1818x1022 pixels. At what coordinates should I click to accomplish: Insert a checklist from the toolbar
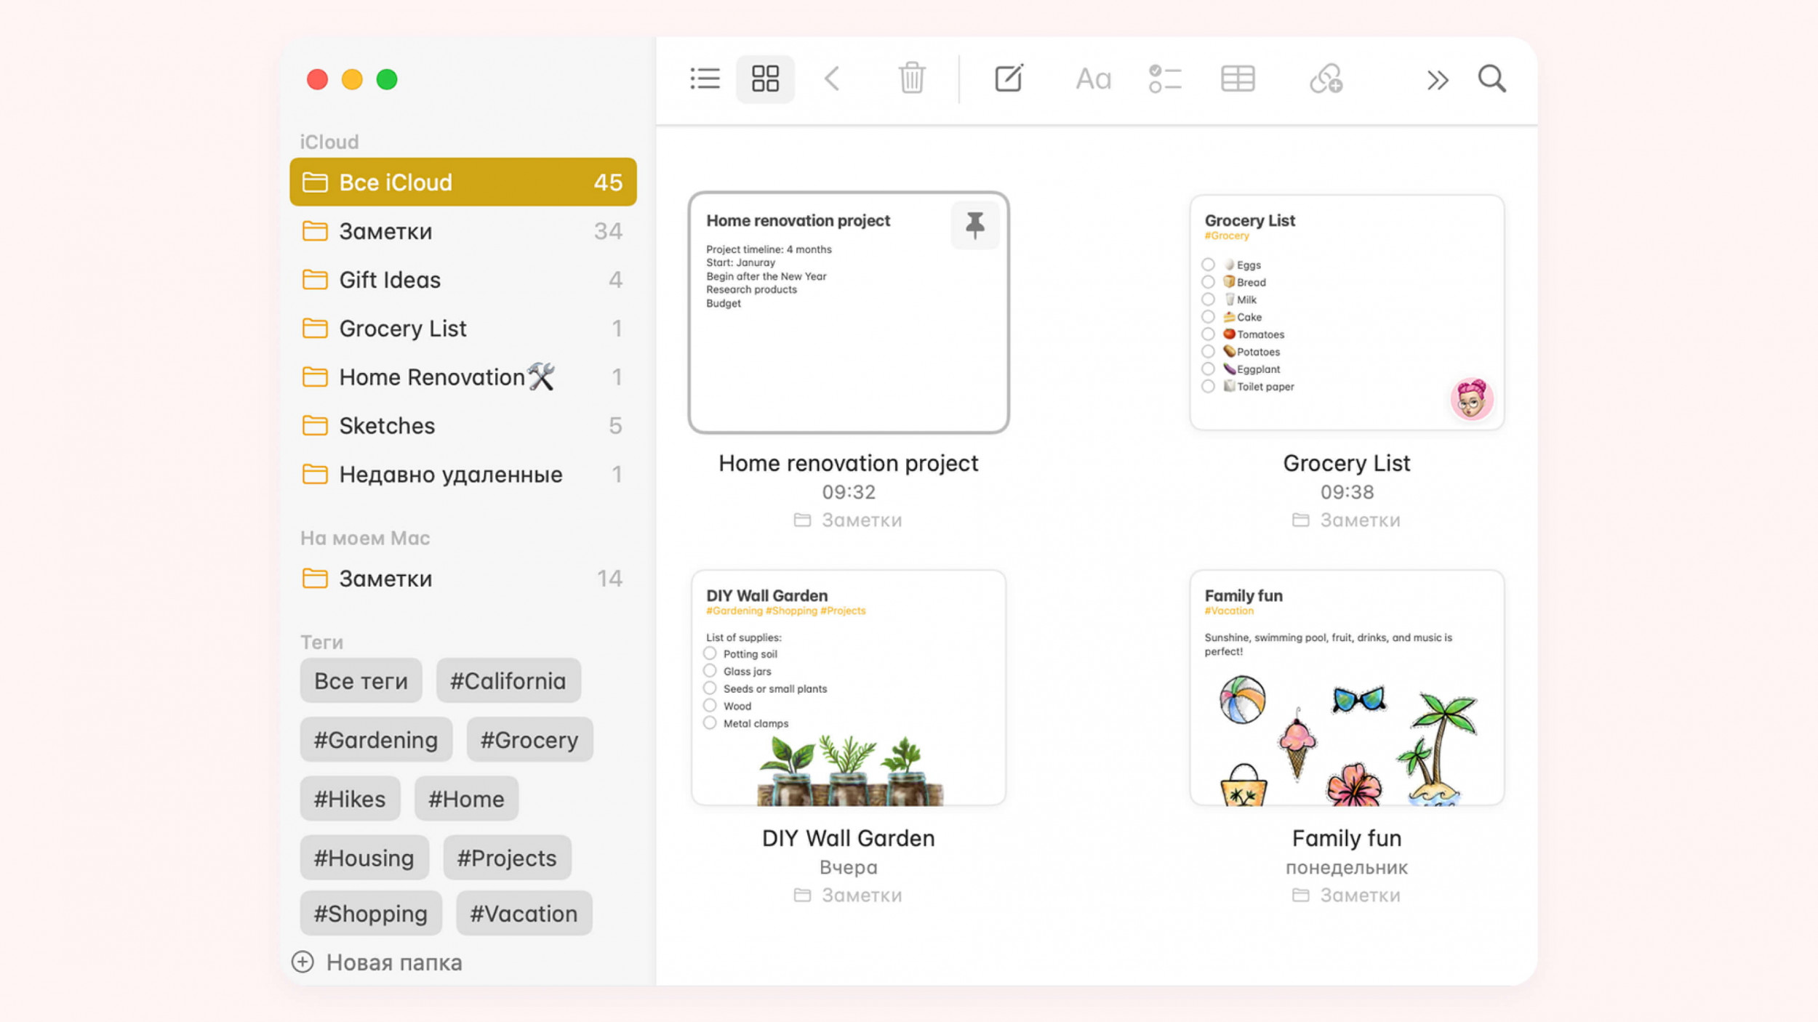coord(1164,79)
